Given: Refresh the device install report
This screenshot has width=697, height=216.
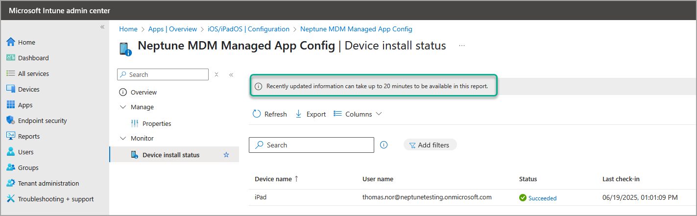Looking at the screenshot, I should tap(270, 114).
